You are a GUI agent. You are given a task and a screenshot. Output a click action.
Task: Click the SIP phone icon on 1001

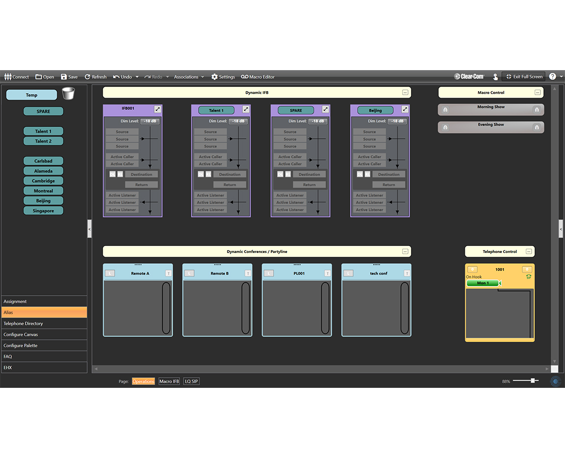tap(529, 277)
